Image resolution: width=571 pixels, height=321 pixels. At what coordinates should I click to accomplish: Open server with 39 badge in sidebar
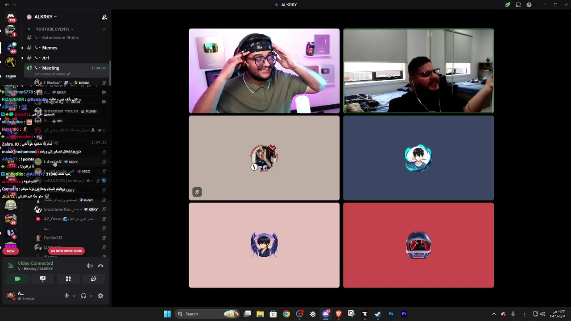coord(11,219)
